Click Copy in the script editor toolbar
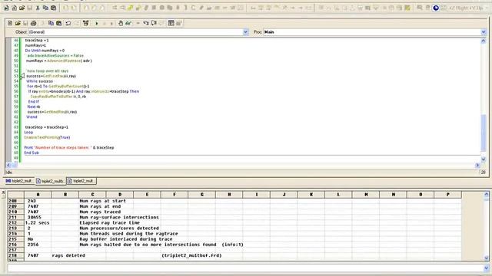This screenshot has height=276, width=492. click(51, 24)
